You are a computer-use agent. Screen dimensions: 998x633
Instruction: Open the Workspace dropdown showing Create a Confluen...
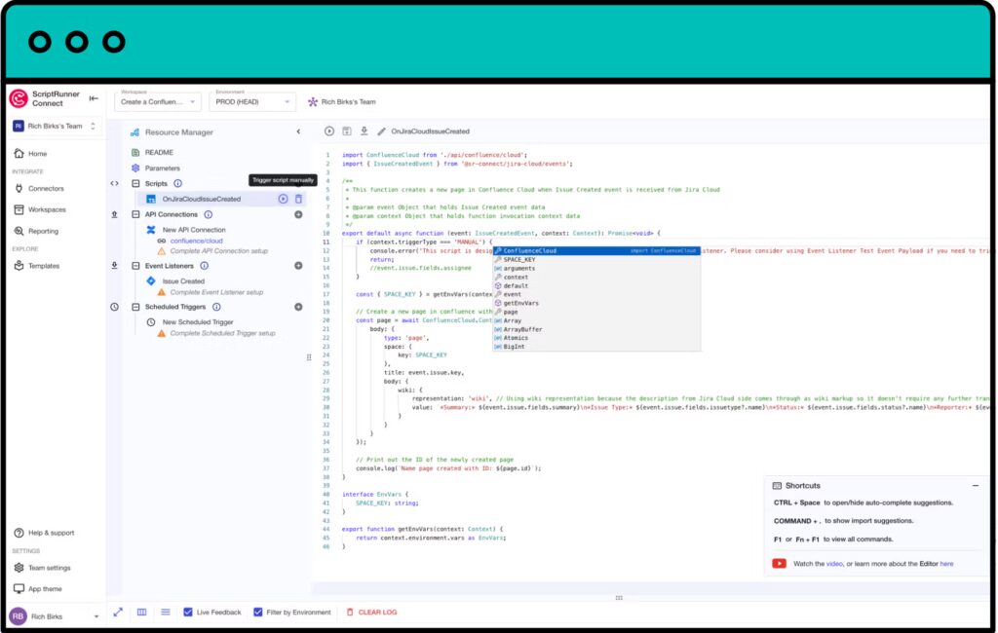156,101
